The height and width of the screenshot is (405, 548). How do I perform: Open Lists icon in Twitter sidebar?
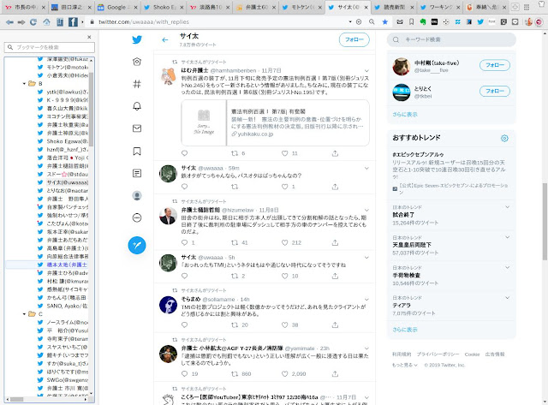click(137, 173)
